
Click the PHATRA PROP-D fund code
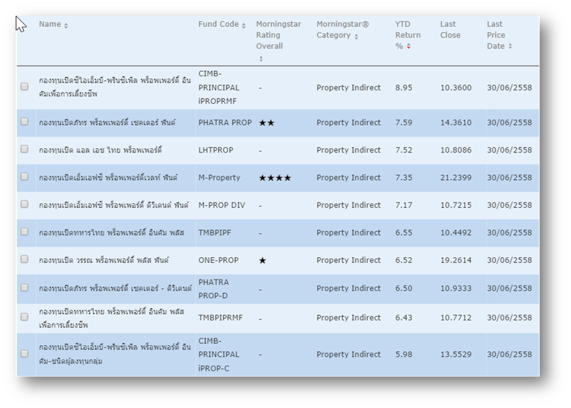[214, 288]
